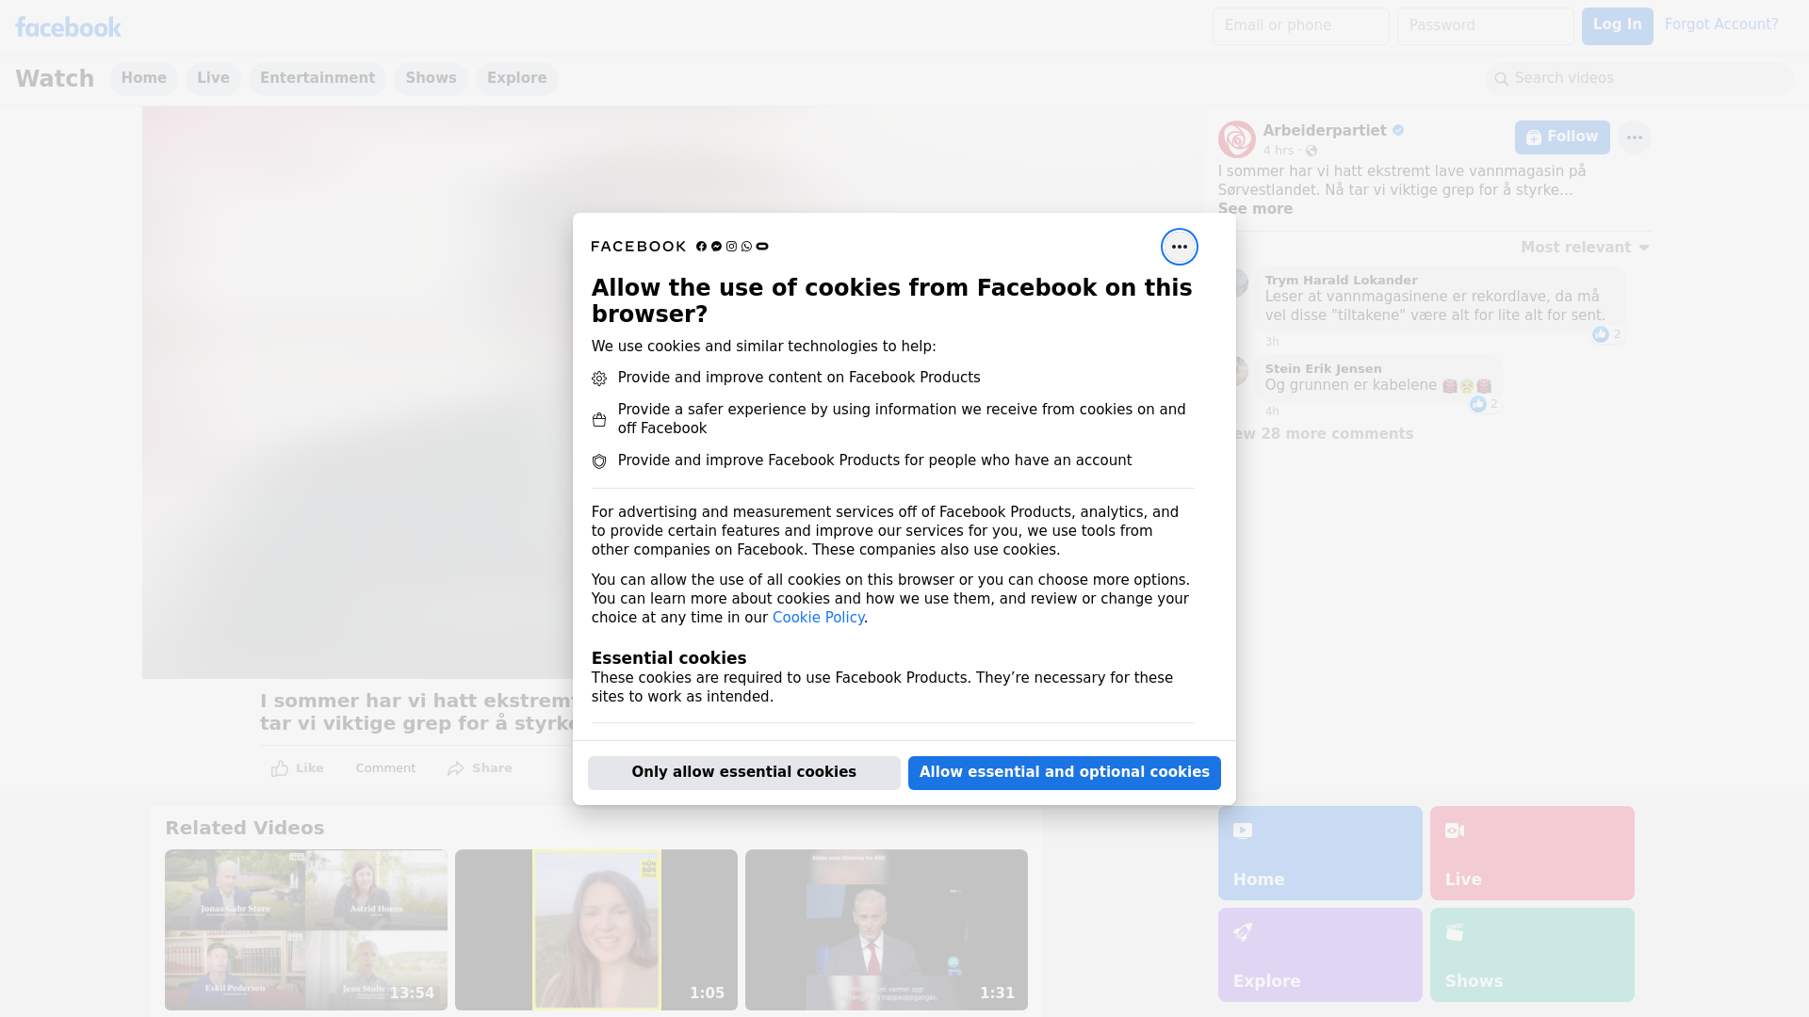Open the Live tile with camera icon
The width and height of the screenshot is (1809, 1017).
tap(1532, 853)
